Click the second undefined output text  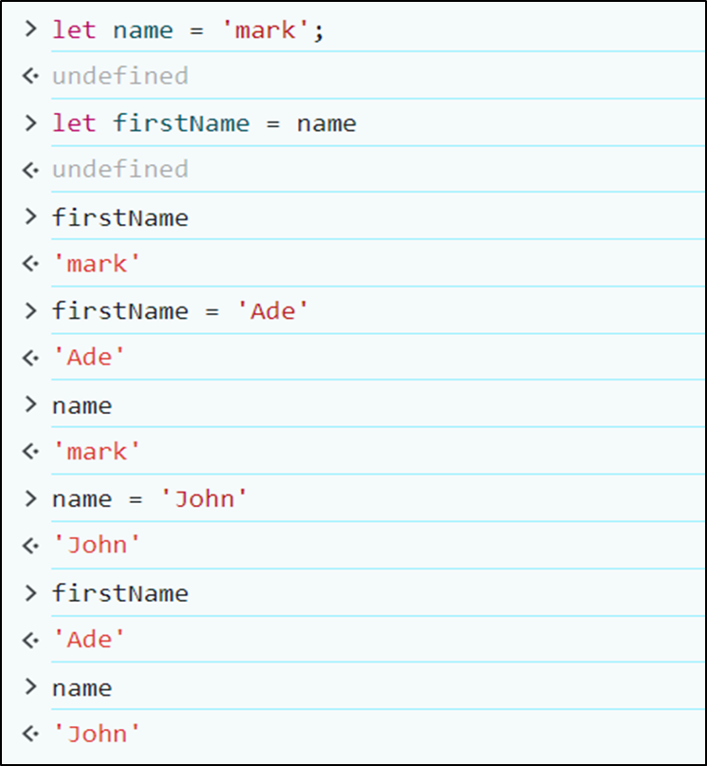120,170
